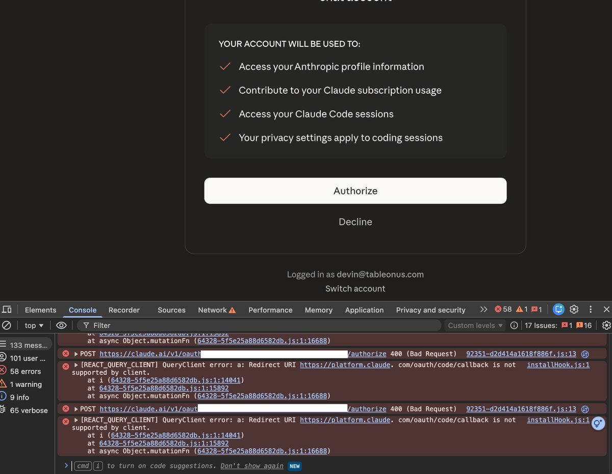Screen dimensions: 612x474
Task: Filter console by 58 errors in sidebar
Action: click(26, 371)
